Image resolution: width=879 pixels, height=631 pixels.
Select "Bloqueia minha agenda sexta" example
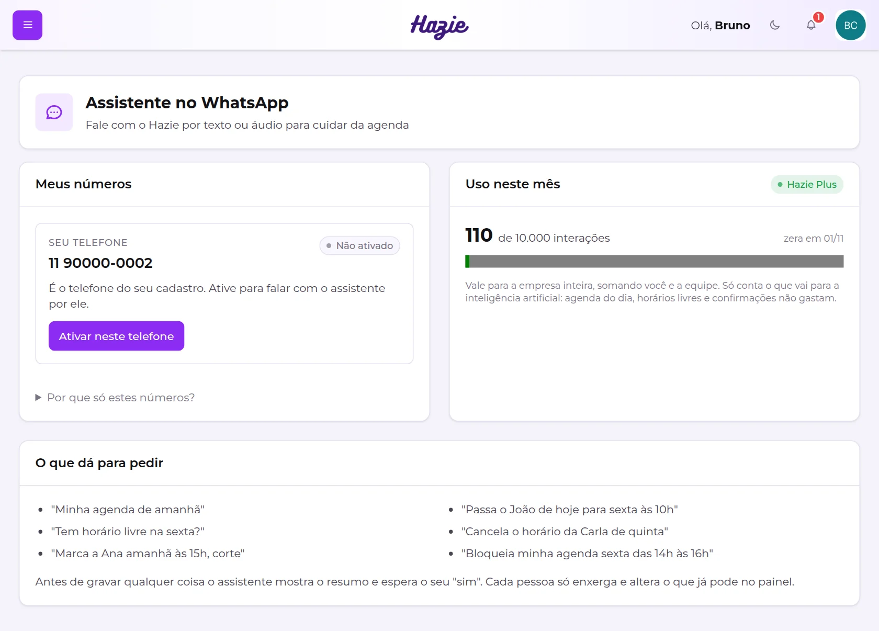pos(587,554)
